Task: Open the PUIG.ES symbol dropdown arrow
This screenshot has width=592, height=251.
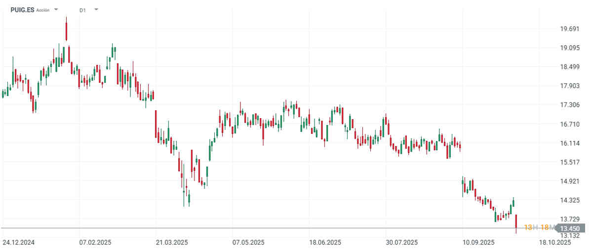Action: (x=56, y=10)
